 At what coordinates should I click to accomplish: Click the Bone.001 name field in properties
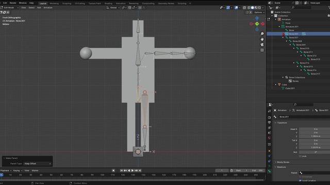304,117
